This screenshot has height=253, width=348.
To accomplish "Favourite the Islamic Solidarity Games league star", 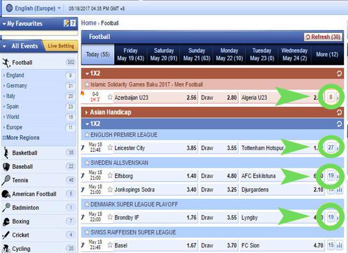I will click(87, 84).
